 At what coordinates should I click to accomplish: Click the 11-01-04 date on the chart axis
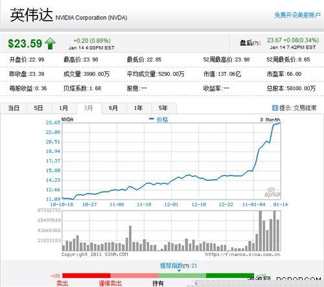tap(254, 205)
